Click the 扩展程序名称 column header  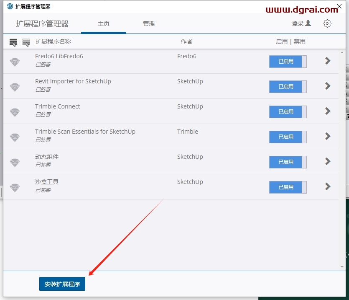tap(53, 42)
